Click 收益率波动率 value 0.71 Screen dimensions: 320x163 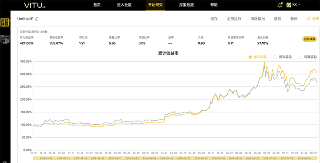point(231,43)
